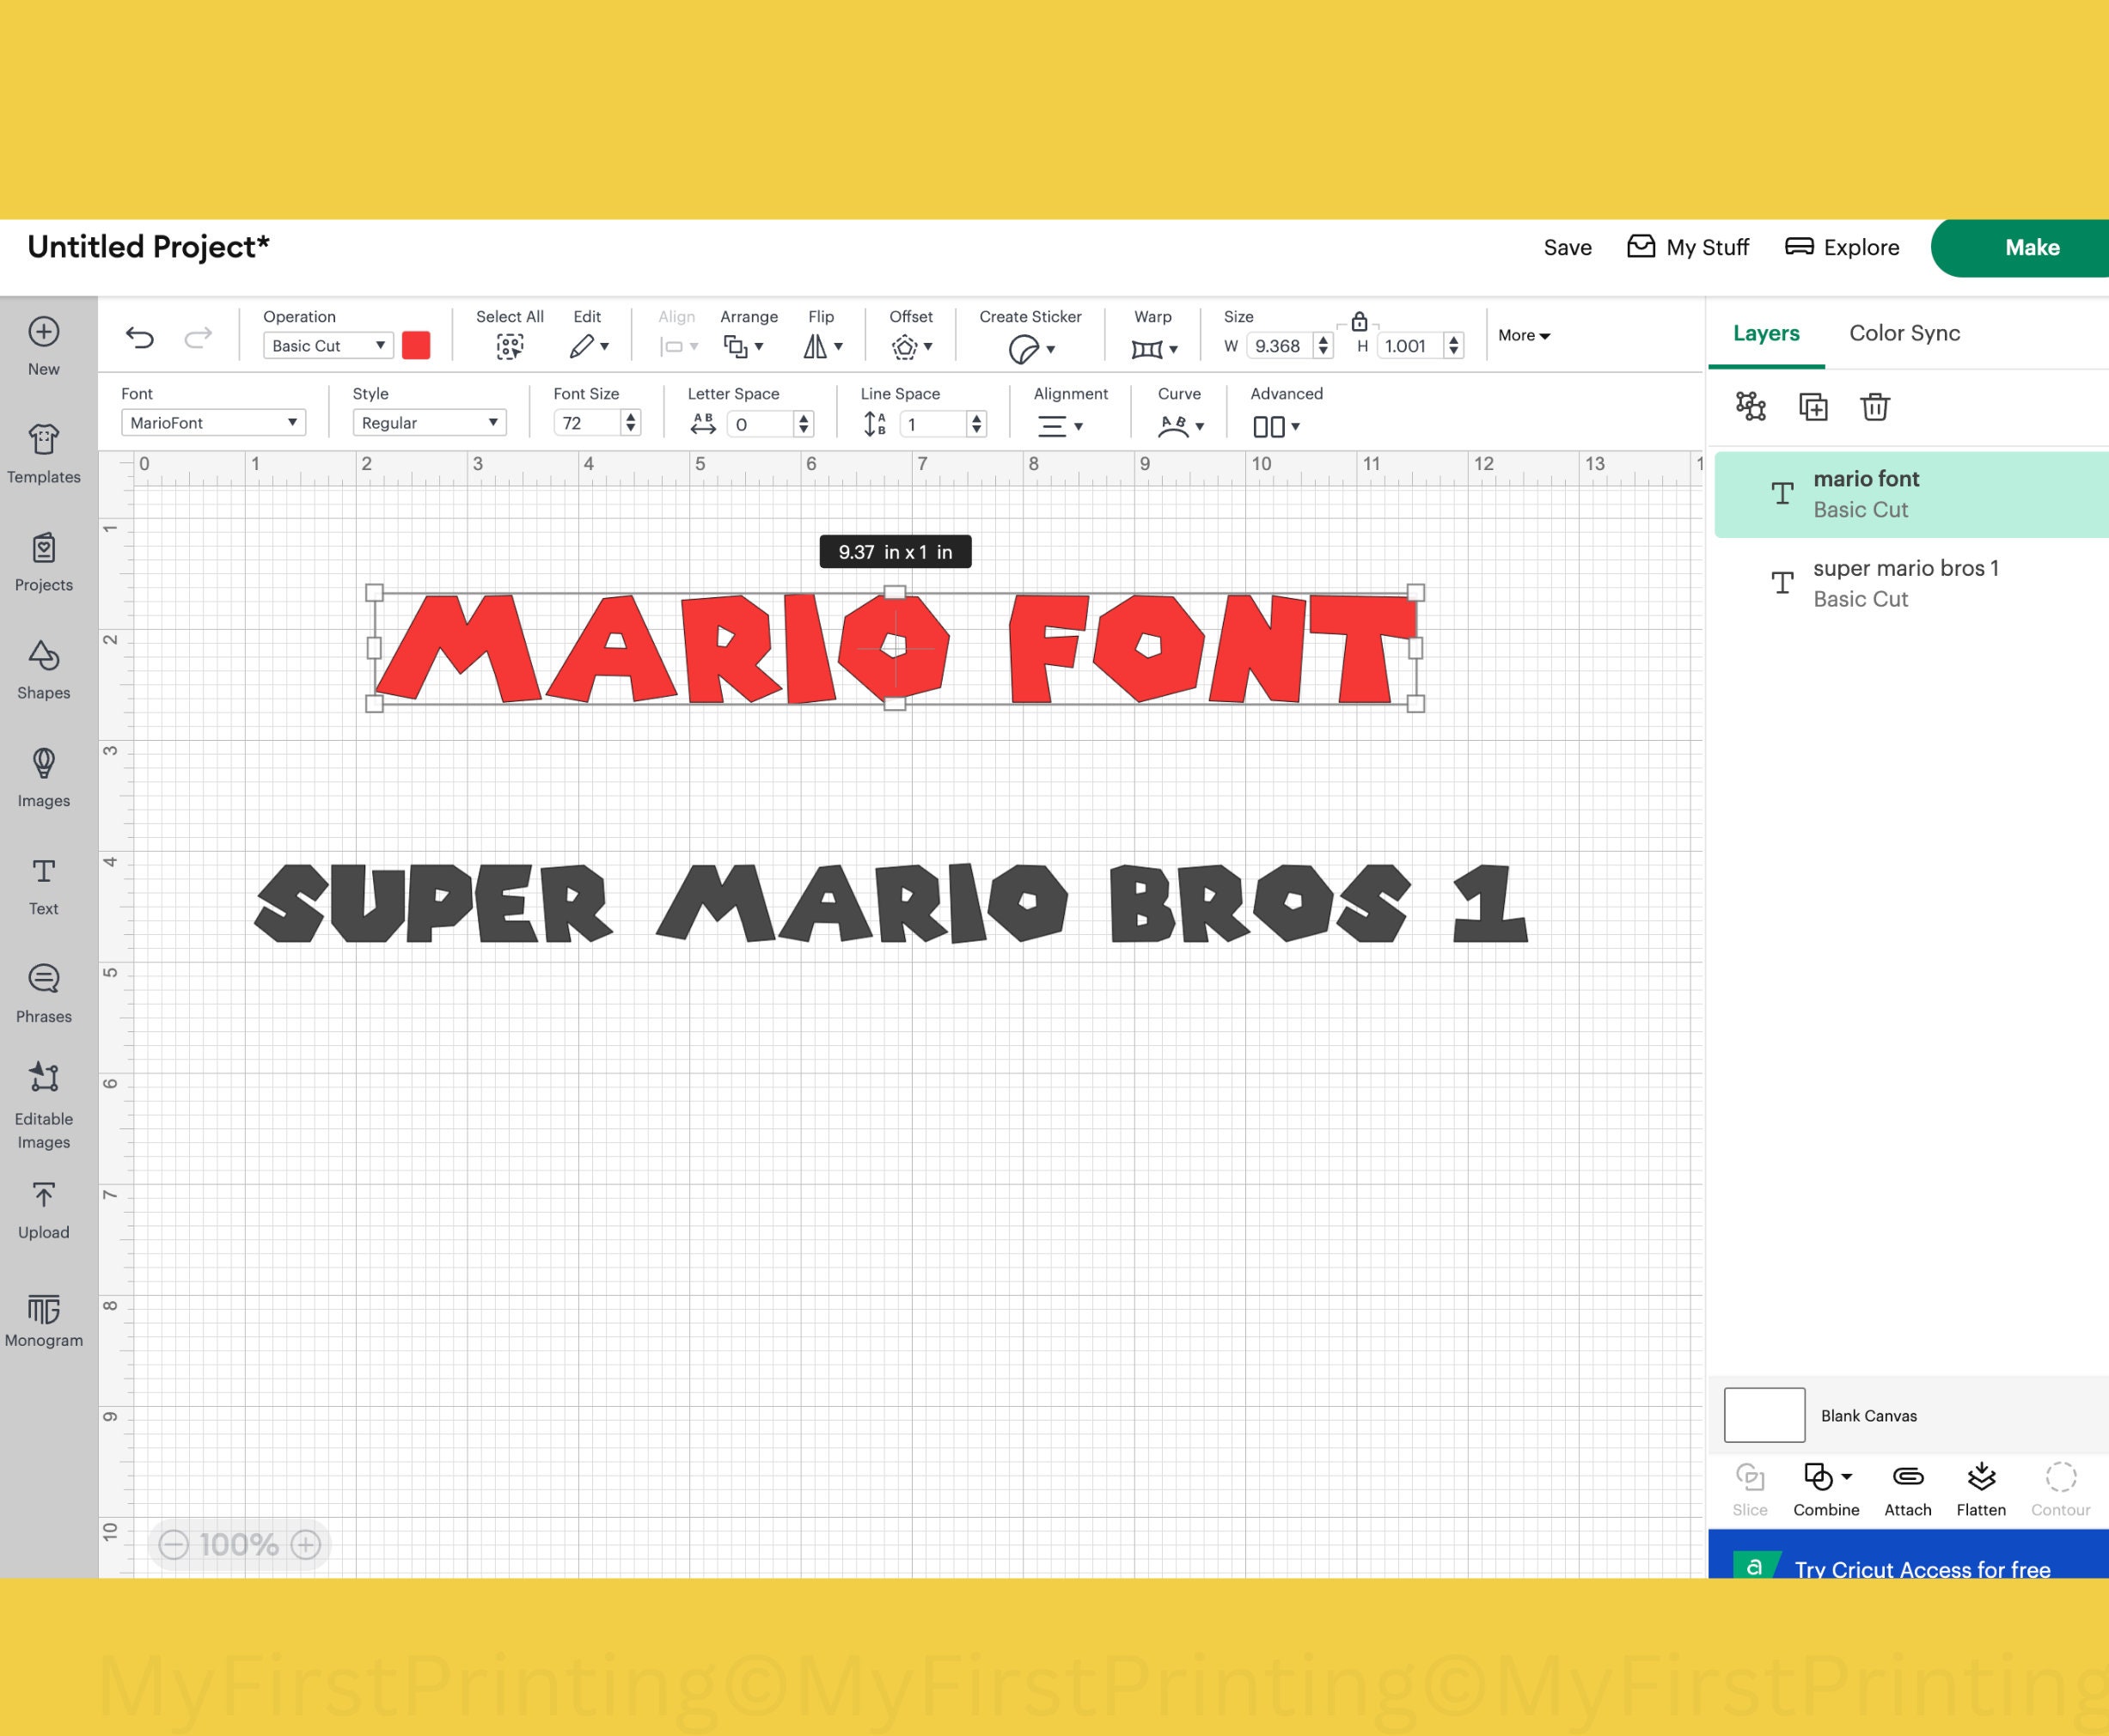
Task: Select the Monogram tool
Action: 43,1318
